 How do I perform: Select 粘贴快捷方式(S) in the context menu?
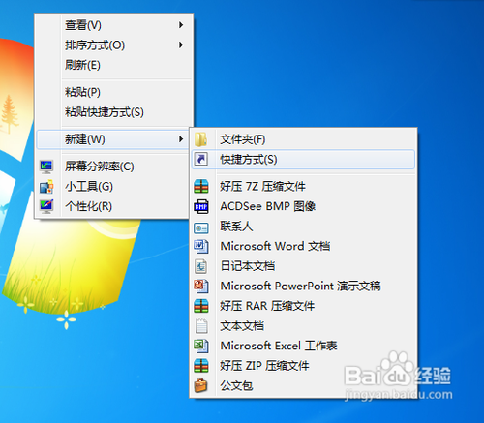click(x=113, y=112)
